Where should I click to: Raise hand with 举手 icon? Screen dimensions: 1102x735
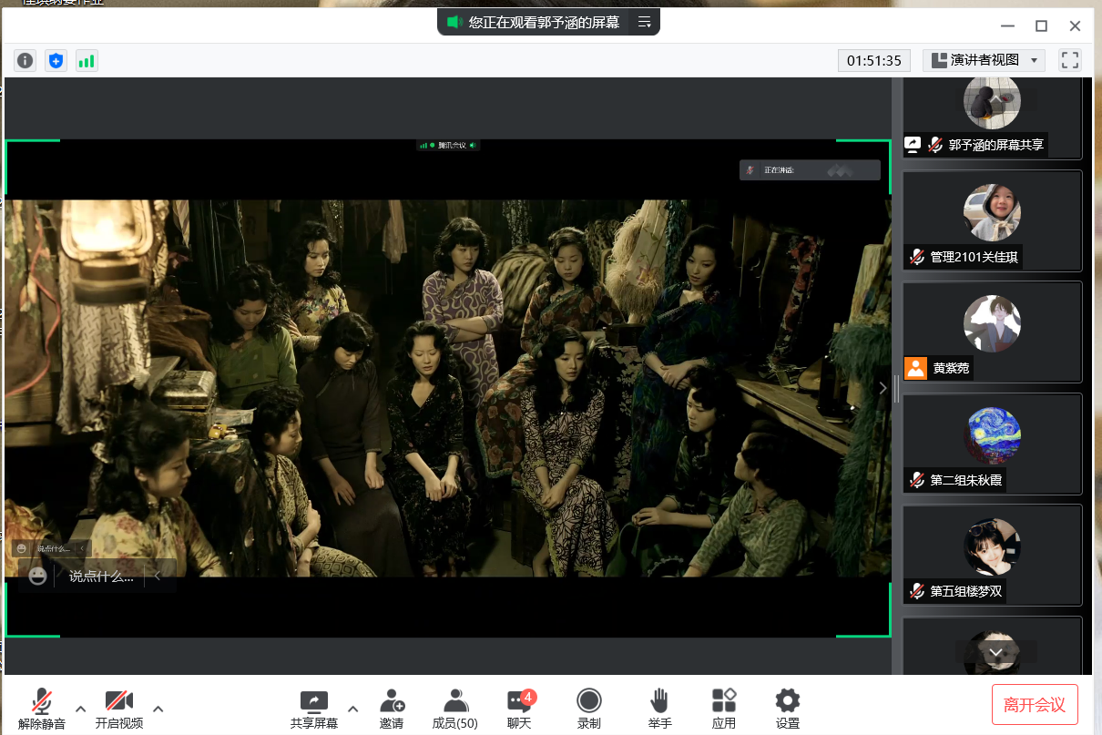[659, 709]
